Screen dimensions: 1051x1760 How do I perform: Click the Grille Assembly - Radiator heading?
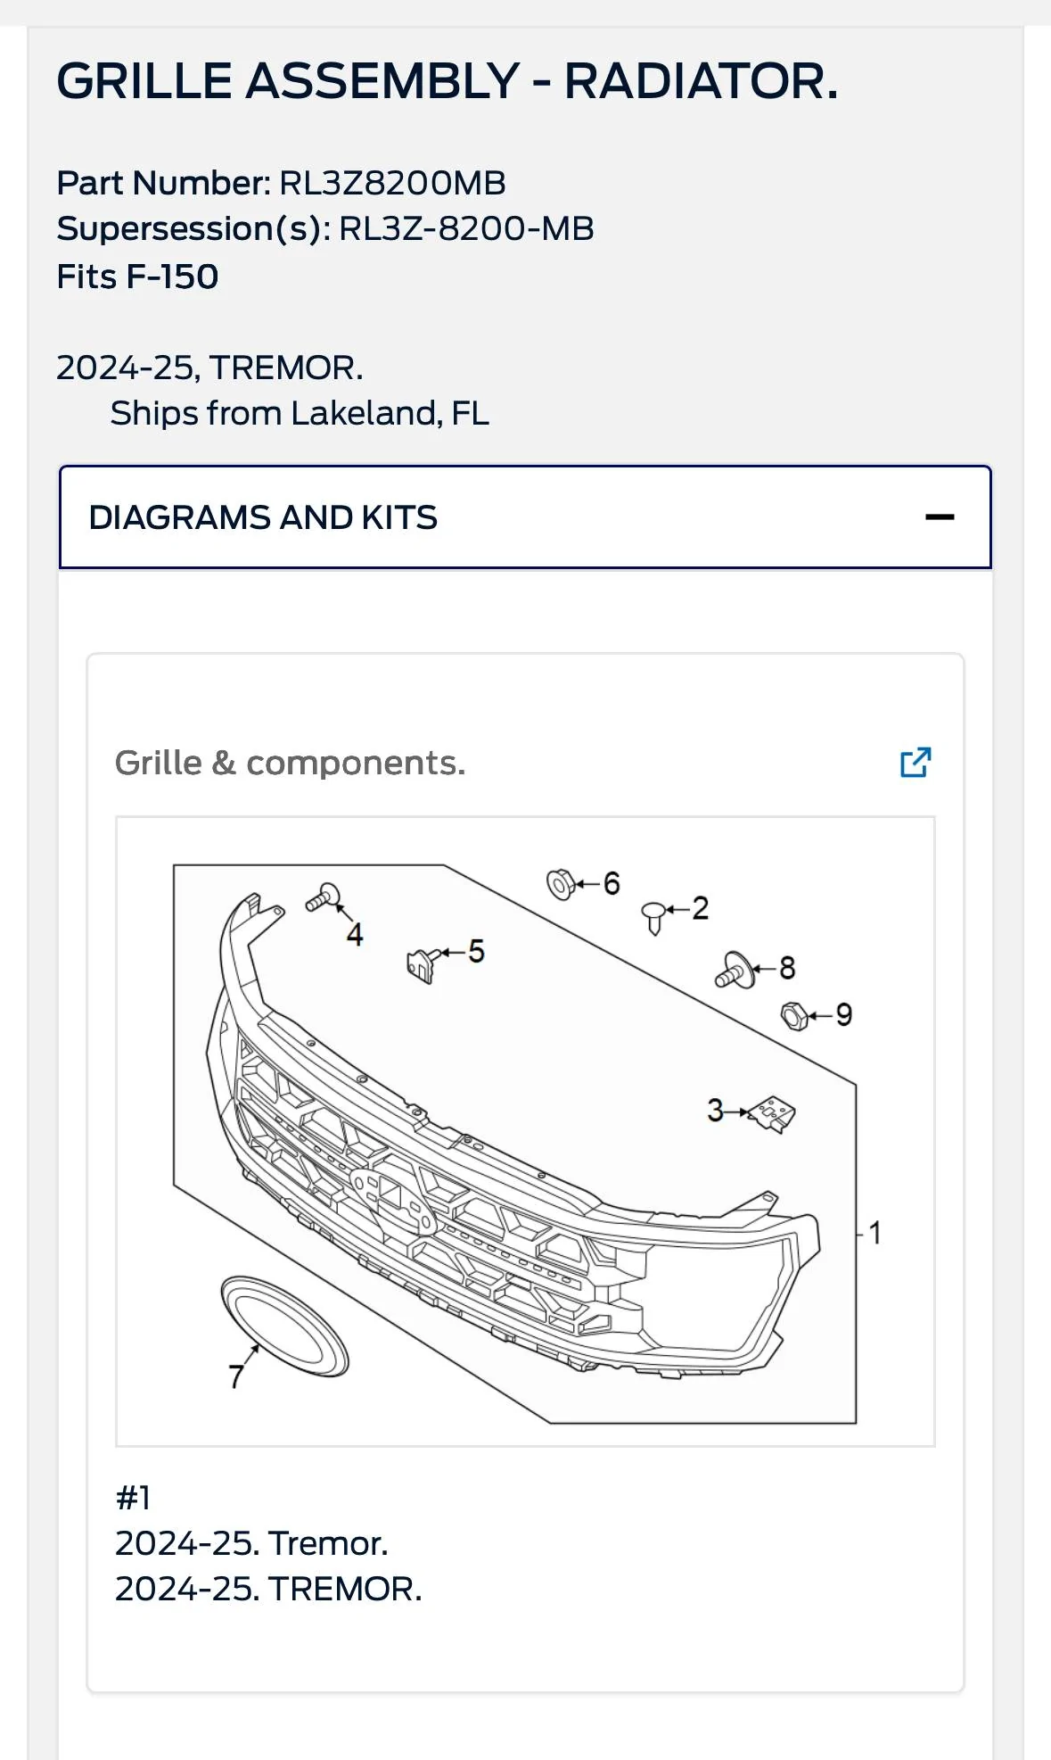pyautogui.click(x=447, y=81)
